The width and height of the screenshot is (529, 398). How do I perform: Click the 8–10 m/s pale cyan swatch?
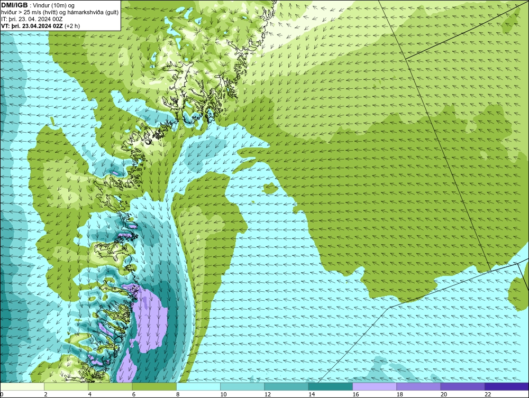point(198,386)
